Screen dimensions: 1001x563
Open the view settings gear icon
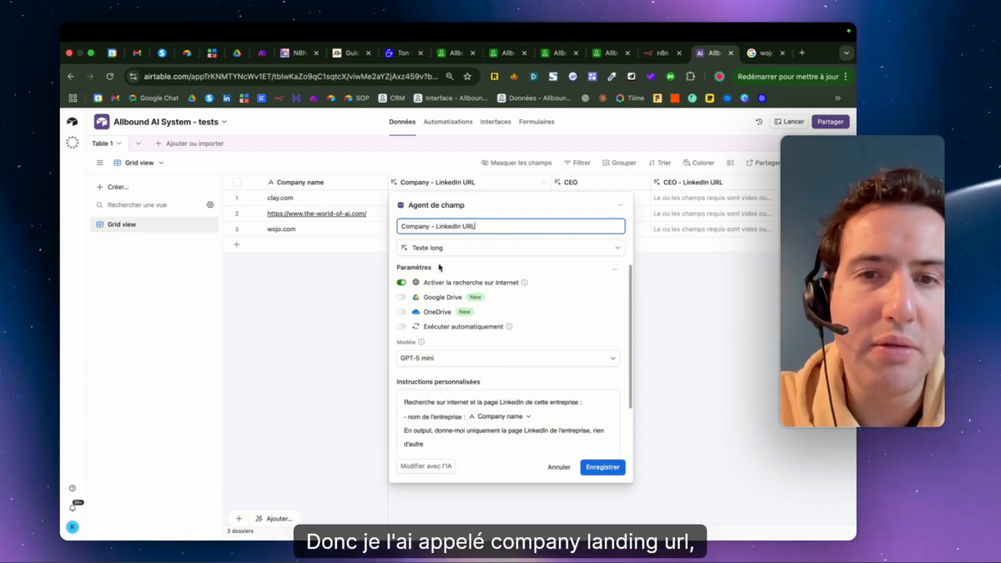pos(210,205)
